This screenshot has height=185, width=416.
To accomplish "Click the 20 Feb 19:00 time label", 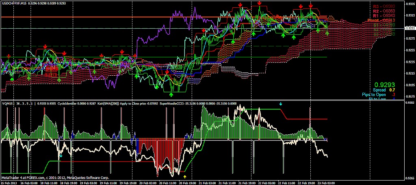I will (x=188, y=183).
